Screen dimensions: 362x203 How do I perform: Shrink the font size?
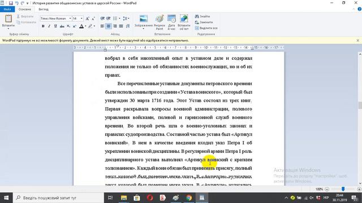point(93,19)
